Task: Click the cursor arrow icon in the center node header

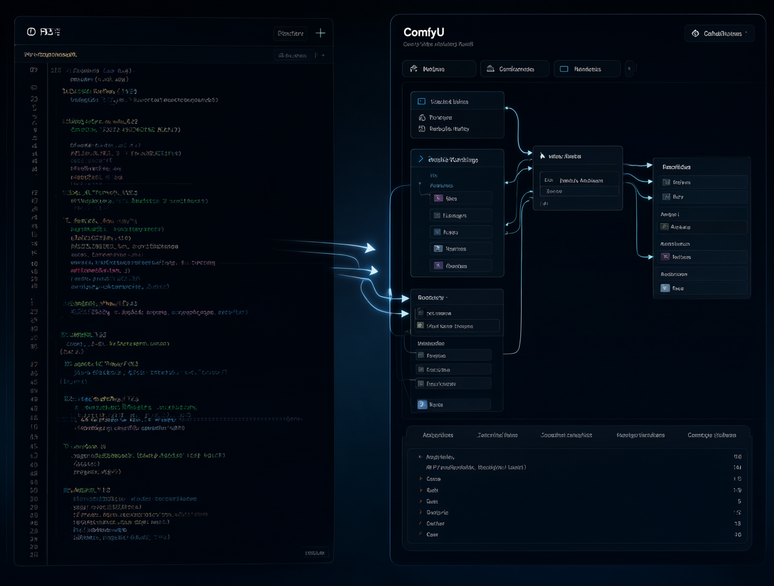Action: [543, 156]
